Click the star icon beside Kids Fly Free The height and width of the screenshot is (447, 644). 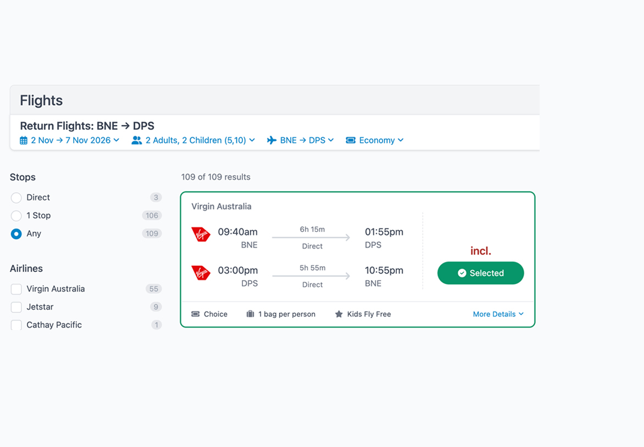[x=339, y=314]
